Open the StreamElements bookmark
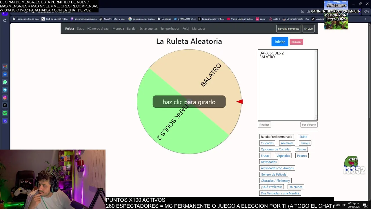 (x=295, y=19)
